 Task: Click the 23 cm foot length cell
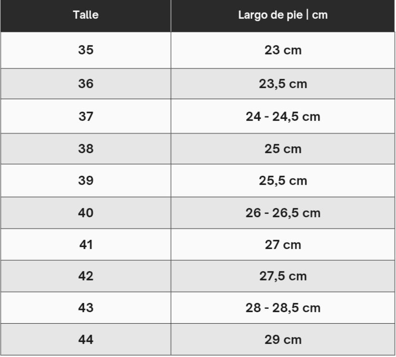(x=283, y=50)
